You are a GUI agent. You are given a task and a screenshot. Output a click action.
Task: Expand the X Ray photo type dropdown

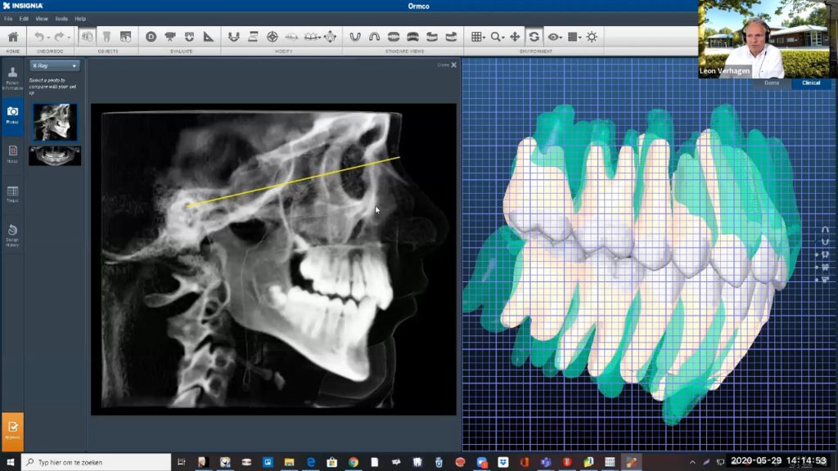tap(54, 65)
